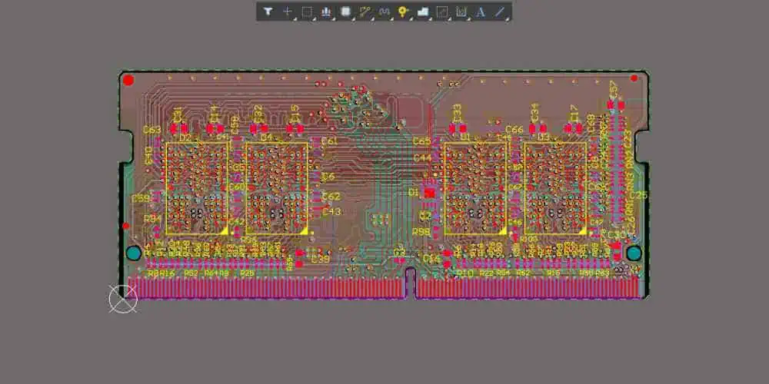Pick the yellow Place Via tool
Image resolution: width=769 pixels, height=384 pixels.
403,12
